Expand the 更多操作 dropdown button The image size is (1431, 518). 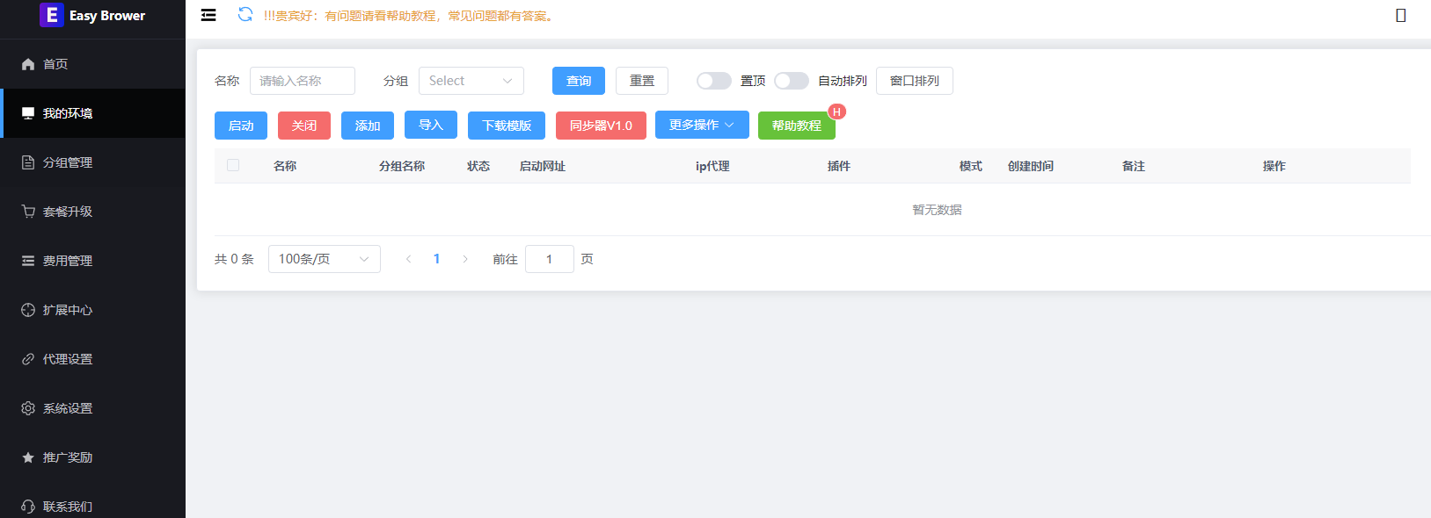[x=701, y=125]
